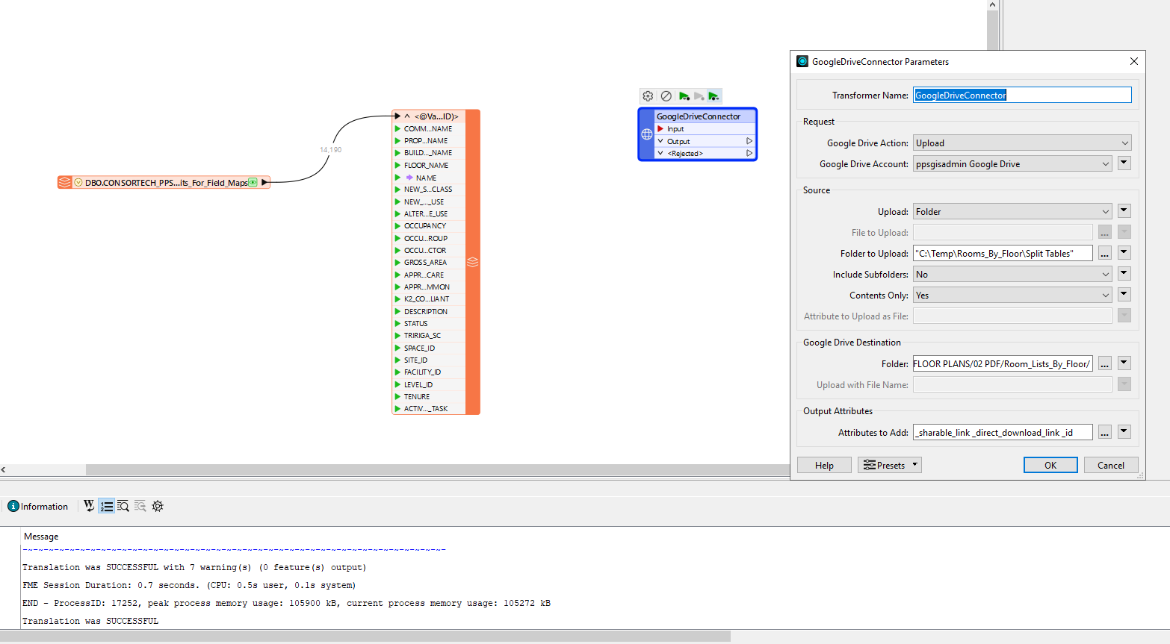Select FLOOR_NAME attribute on writer

pos(426,165)
